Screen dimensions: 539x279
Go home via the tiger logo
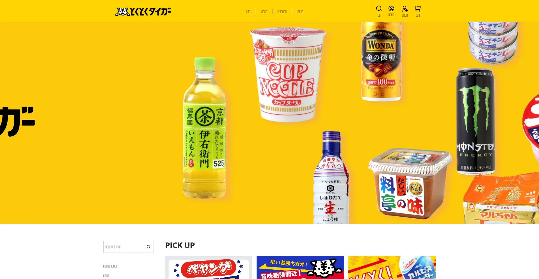click(x=143, y=12)
